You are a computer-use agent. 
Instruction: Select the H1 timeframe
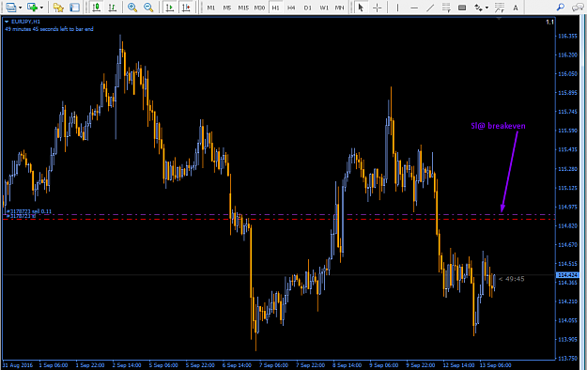click(275, 8)
